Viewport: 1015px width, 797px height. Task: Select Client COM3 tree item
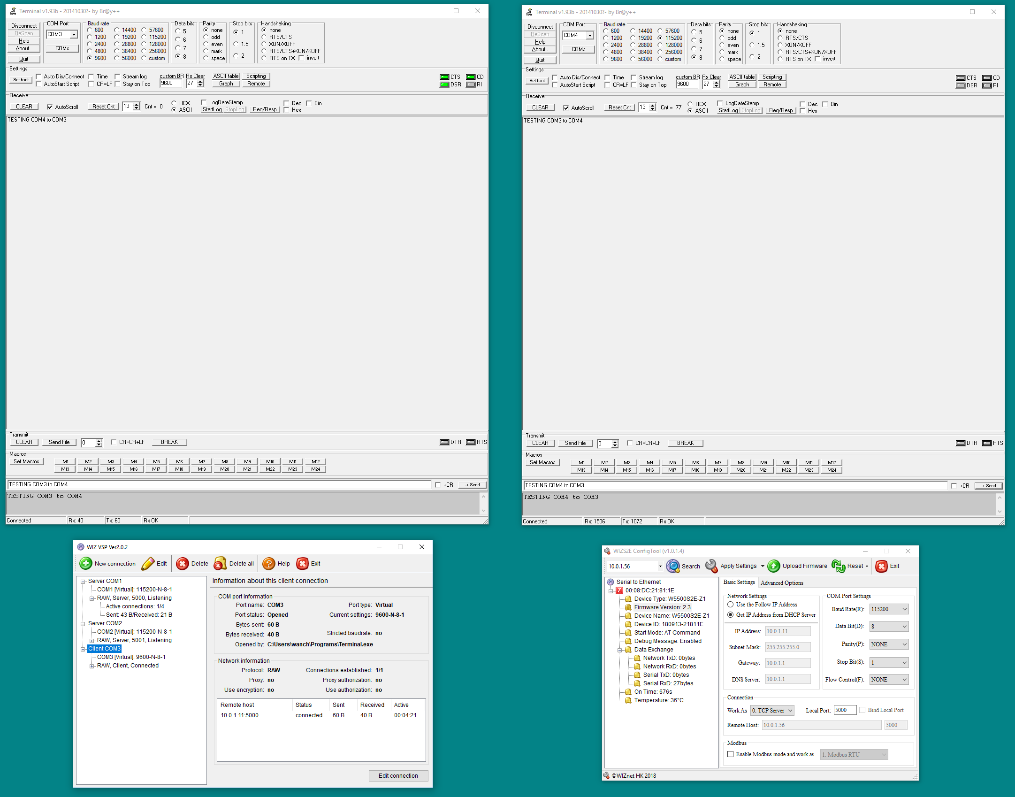(x=104, y=649)
